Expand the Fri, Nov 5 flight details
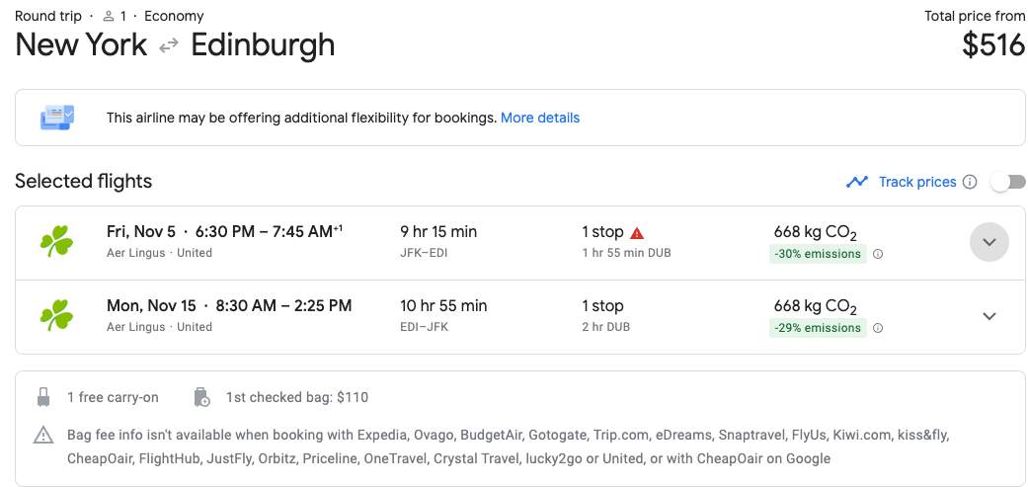 tap(989, 242)
